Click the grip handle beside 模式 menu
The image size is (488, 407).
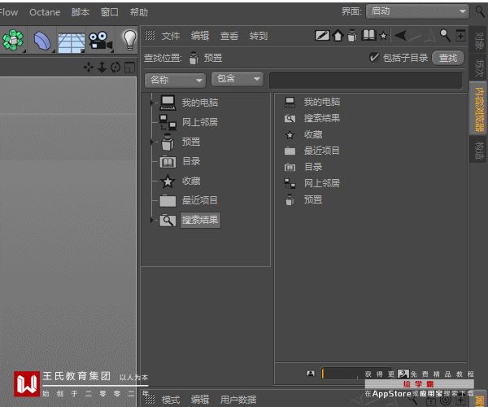(150, 399)
